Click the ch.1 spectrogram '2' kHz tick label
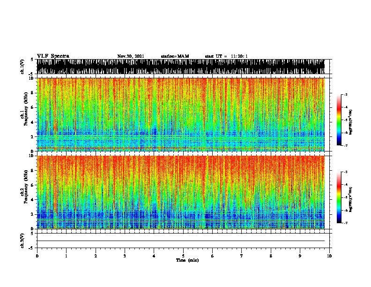Viewport: 371px width, 287px height. point(33,136)
